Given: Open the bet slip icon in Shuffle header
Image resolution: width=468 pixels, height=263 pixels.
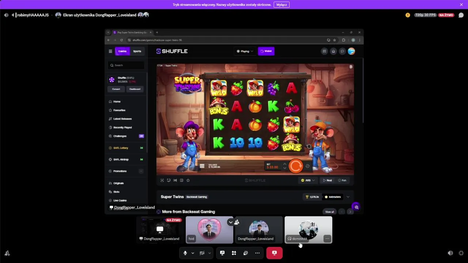Looking at the screenshot, I should pyautogui.click(x=324, y=51).
